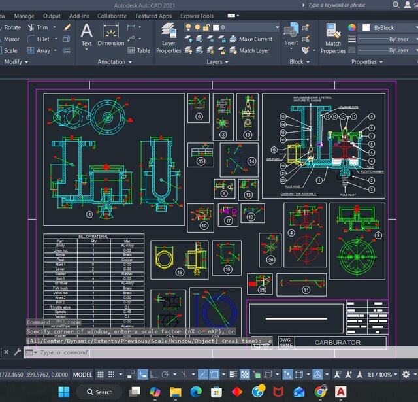Toggle dynamic input in status bar
This screenshot has width=418, height=402.
pos(142,375)
